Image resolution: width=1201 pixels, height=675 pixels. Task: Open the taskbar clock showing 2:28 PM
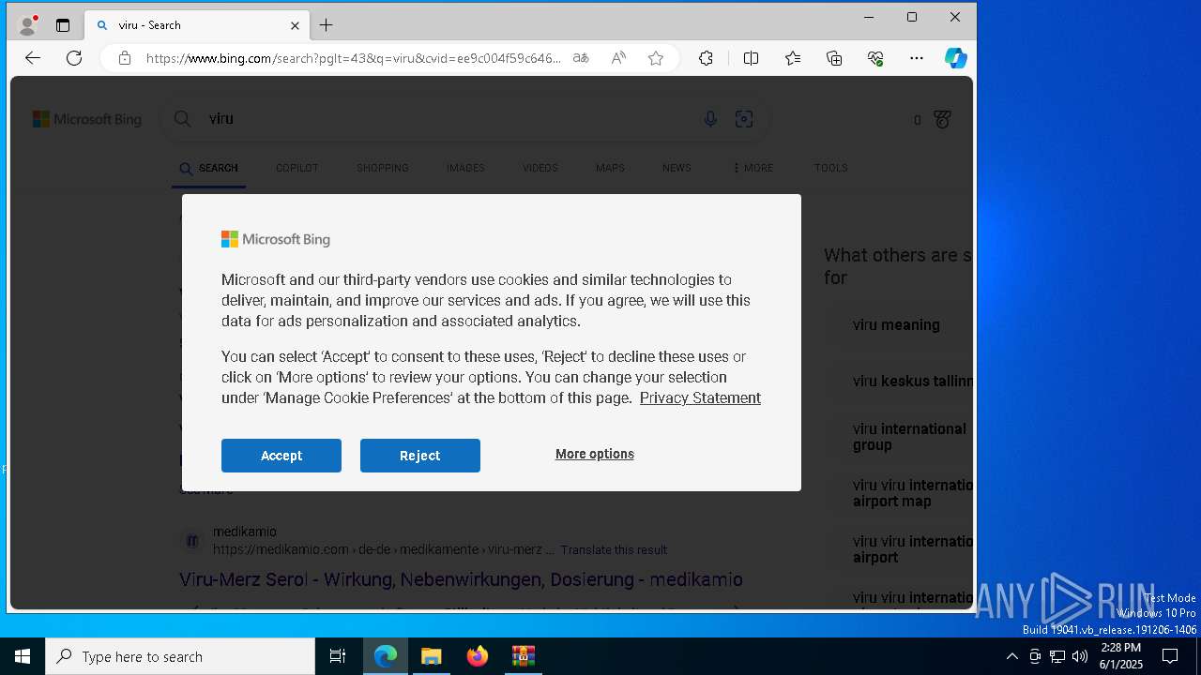(1120, 656)
